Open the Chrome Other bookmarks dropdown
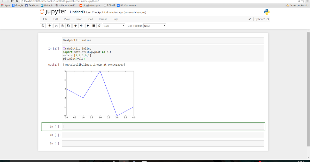Image resolution: width=310 pixels, height=162 pixels. point(298,5)
